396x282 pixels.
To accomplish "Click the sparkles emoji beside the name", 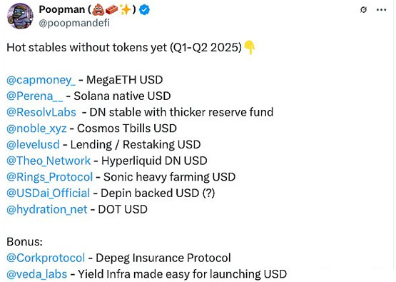I will coord(126,10).
